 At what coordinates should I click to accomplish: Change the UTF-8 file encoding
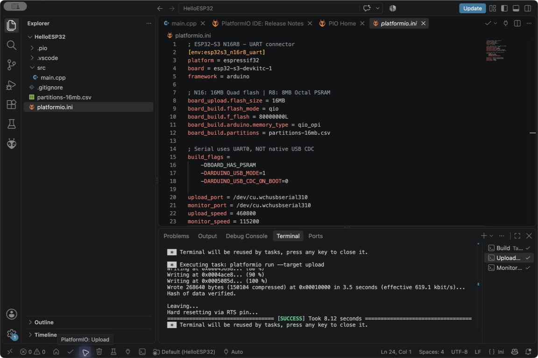459,351
